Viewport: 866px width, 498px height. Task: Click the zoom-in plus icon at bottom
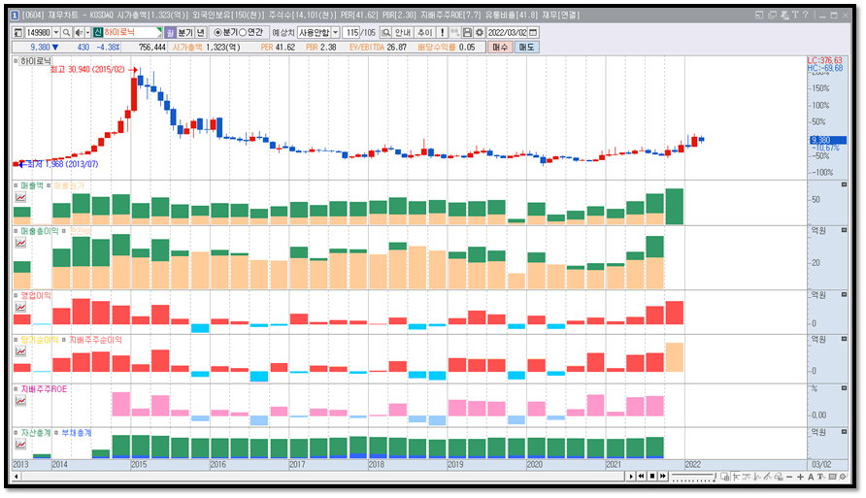800,477
